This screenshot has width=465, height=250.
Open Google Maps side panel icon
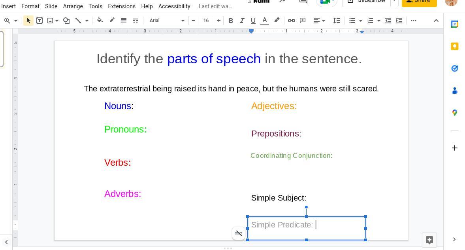(x=454, y=113)
